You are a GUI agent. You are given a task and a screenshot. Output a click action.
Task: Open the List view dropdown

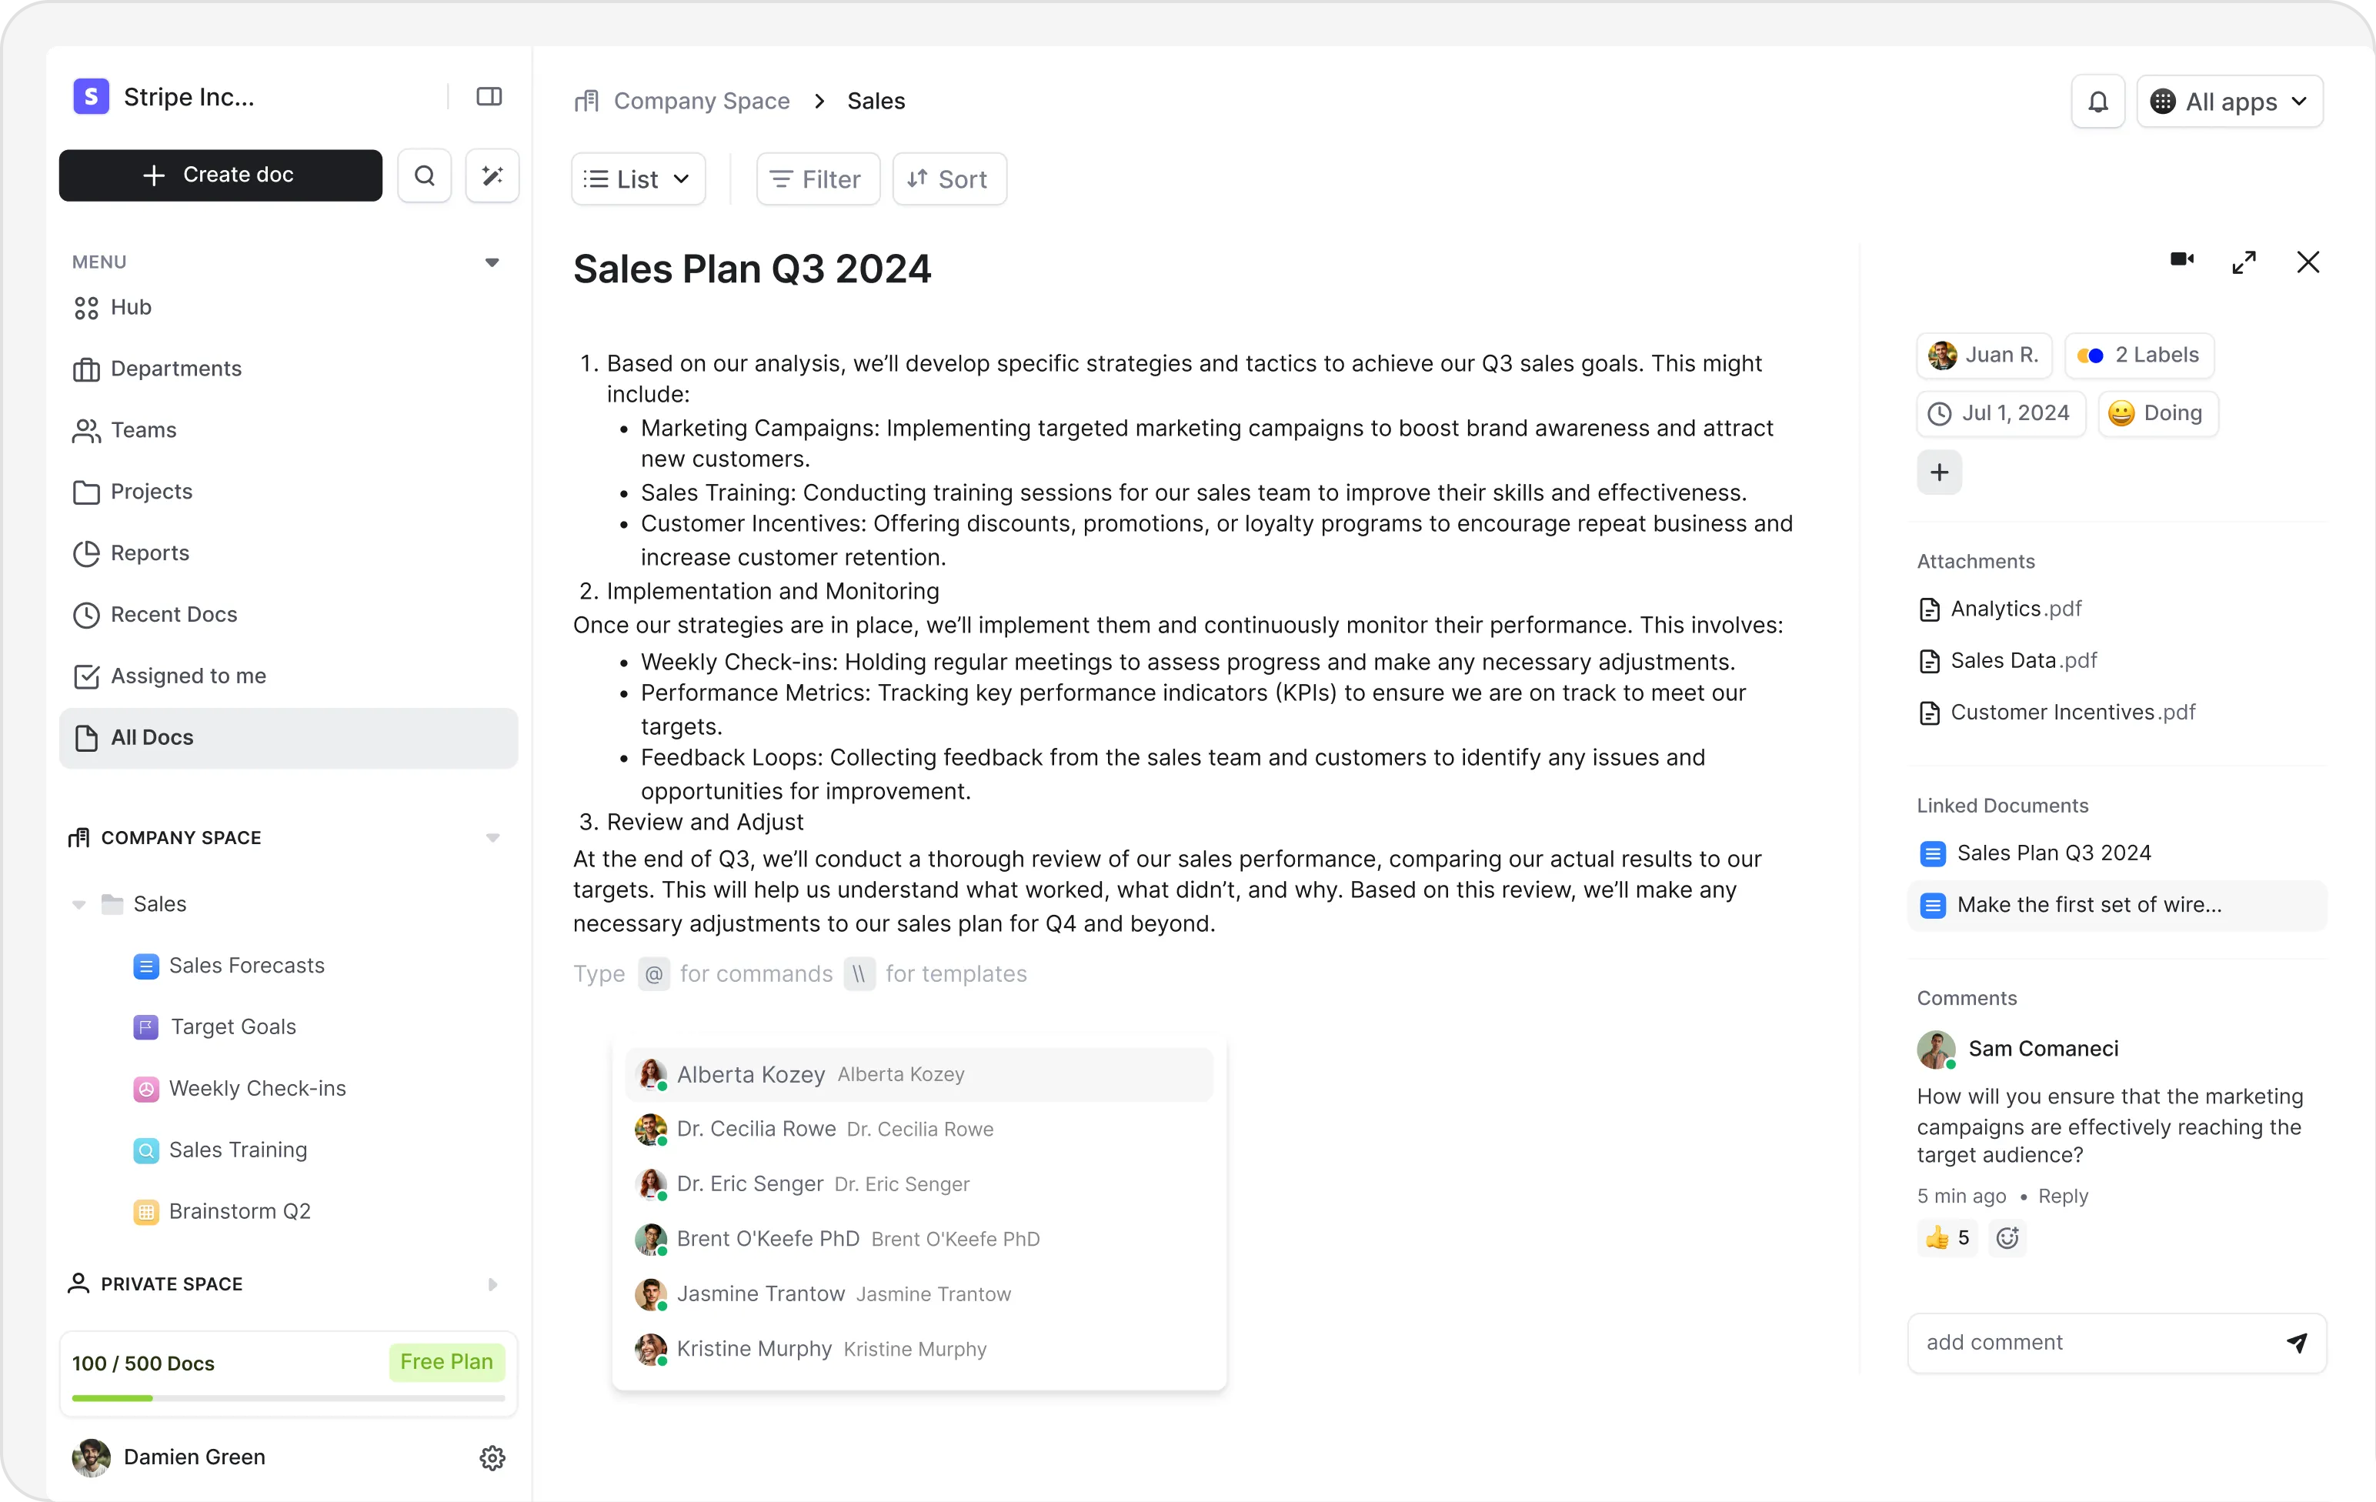click(637, 179)
